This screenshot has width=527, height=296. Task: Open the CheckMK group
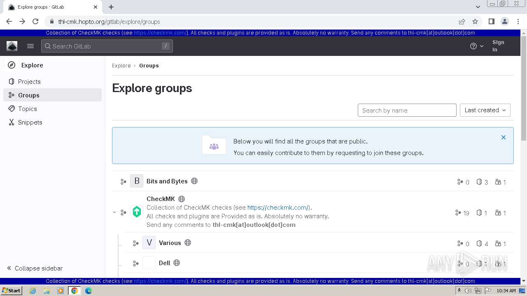[x=161, y=199]
